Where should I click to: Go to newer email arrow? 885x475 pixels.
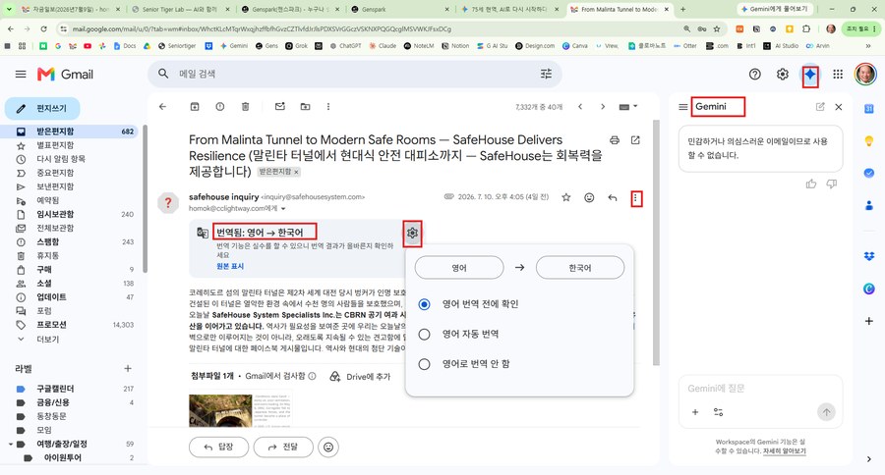580,107
